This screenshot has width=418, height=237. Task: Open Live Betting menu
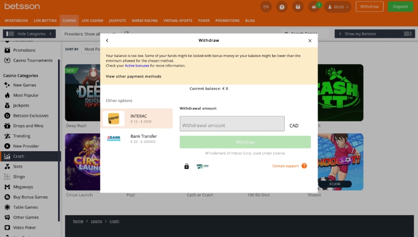(45, 20)
